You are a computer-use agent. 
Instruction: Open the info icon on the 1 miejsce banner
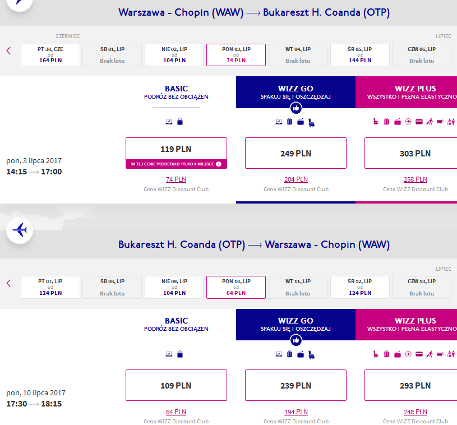[219, 164]
